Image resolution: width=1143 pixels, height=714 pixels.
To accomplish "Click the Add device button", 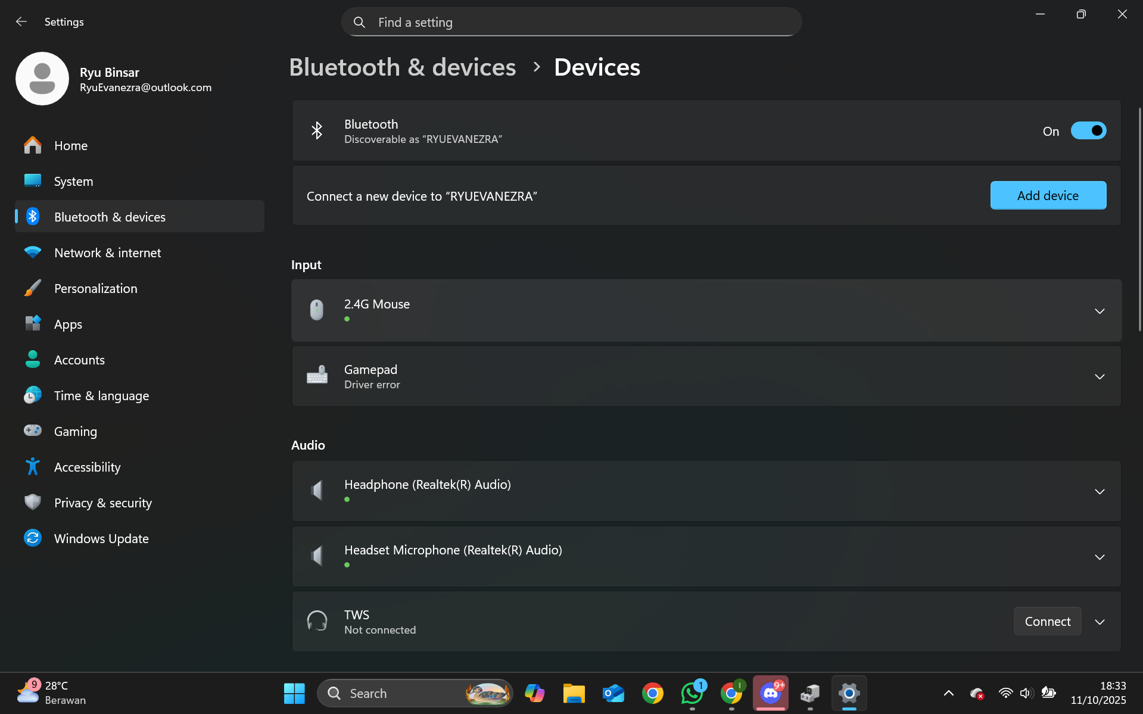I will pos(1048,195).
